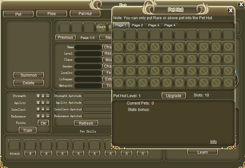Click a locked Pet Hut slot
Viewport: 245px width, 168px height.
pyautogui.click(x=118, y=47)
